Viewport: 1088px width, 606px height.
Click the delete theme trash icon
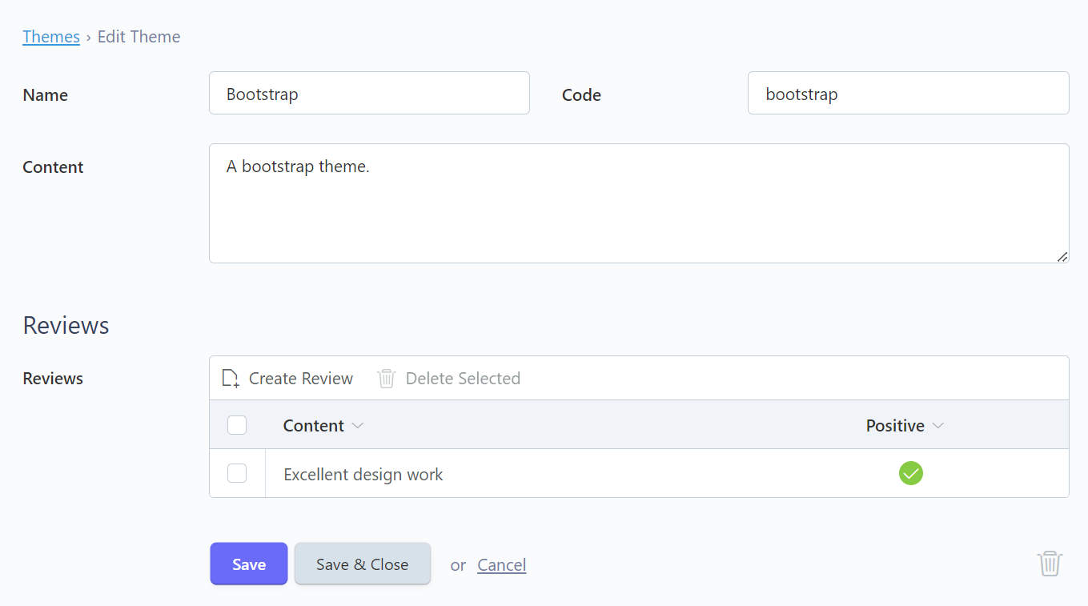click(x=1050, y=564)
